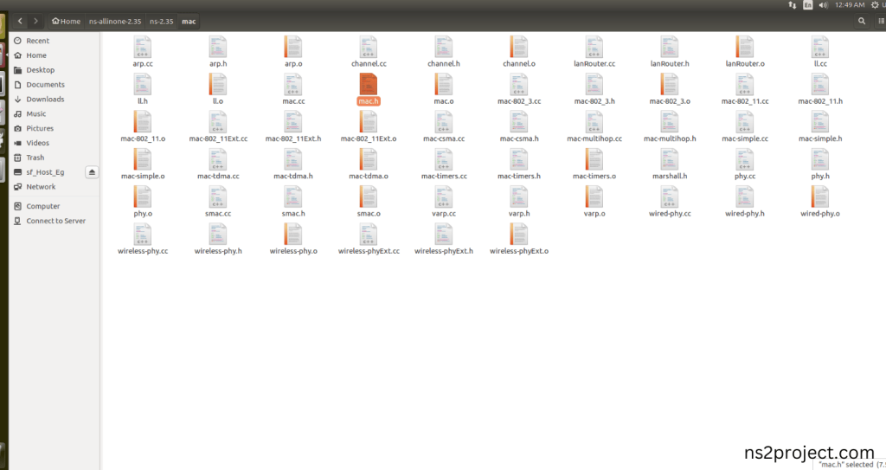Select the mac-tdma.cc file icon
The image size is (886, 470).
pyautogui.click(x=217, y=159)
